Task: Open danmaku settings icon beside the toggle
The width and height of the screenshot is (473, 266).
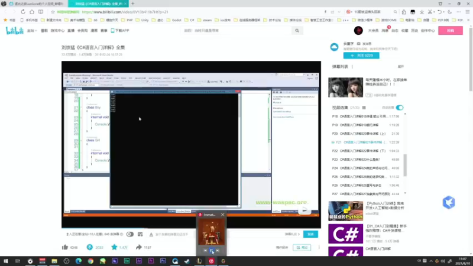Action: point(140,234)
